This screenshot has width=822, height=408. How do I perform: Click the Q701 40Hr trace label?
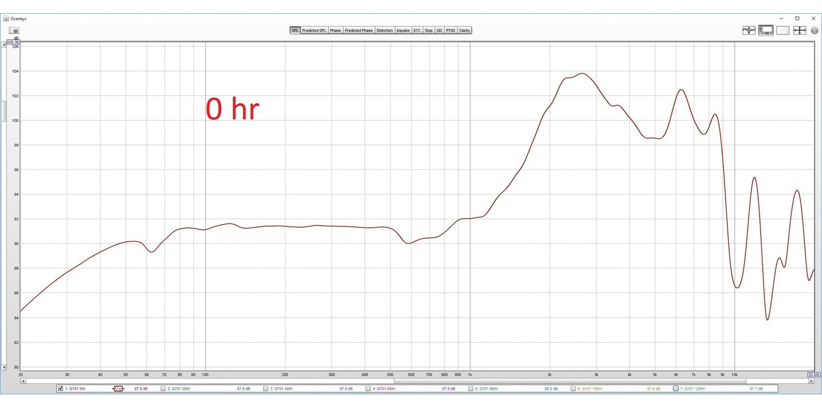(x=281, y=389)
